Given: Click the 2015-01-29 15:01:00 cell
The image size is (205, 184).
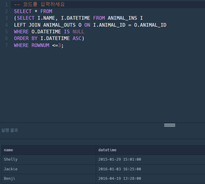Looking at the screenshot, I should point(151,159).
